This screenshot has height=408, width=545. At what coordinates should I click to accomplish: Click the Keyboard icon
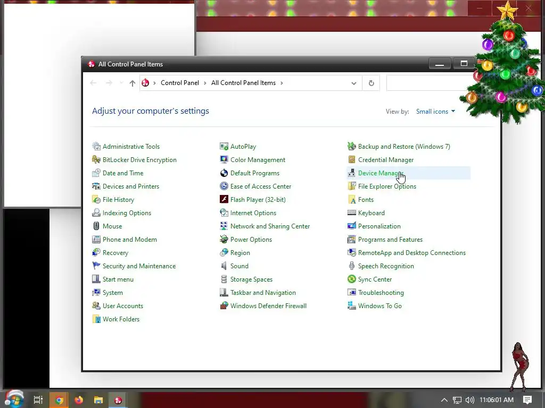tap(352, 212)
